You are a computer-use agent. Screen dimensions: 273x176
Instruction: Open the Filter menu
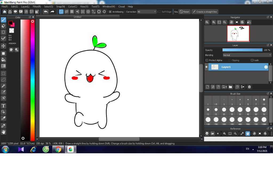tap(37, 6)
